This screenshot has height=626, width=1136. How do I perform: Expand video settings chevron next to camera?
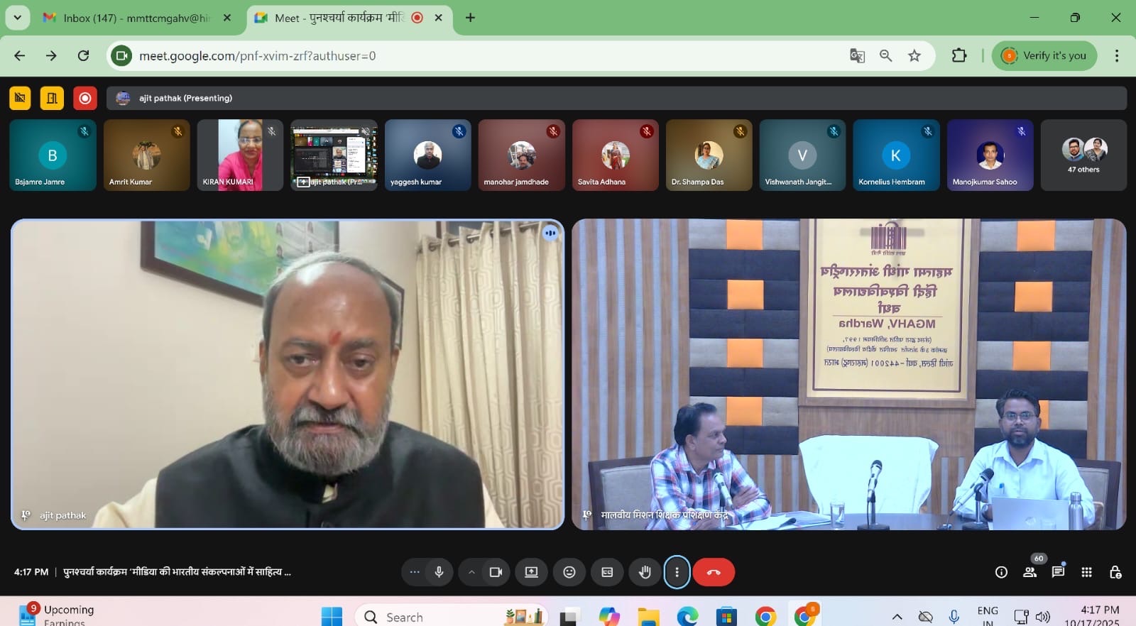(471, 572)
